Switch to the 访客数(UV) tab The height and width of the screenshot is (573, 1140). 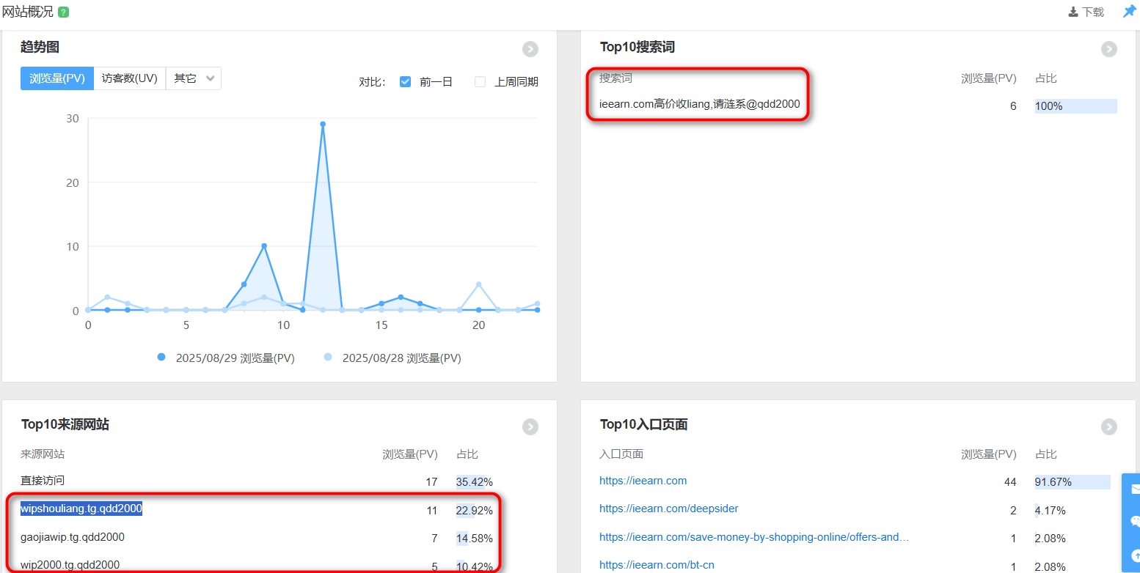pyautogui.click(x=131, y=78)
